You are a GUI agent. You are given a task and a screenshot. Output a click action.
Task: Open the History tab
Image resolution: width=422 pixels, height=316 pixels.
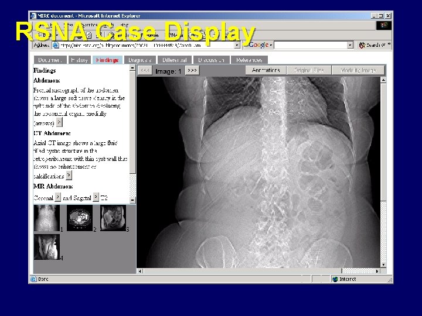79,60
